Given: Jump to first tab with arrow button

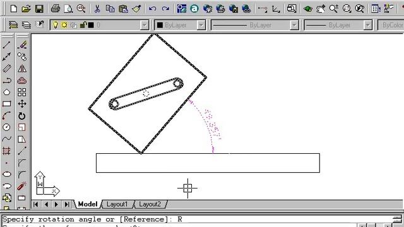Looking at the screenshot, I should tap(36, 204).
